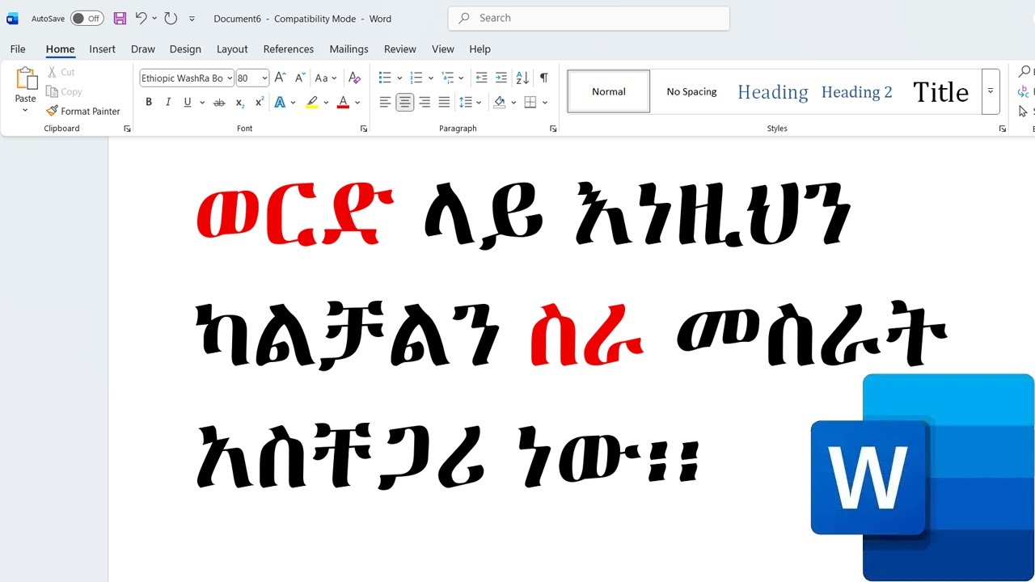Insert multilevel list
Viewport: 1035px width, 582px height.
click(448, 78)
